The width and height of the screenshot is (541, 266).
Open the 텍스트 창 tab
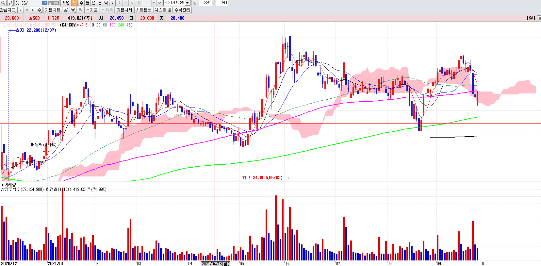coord(163,10)
